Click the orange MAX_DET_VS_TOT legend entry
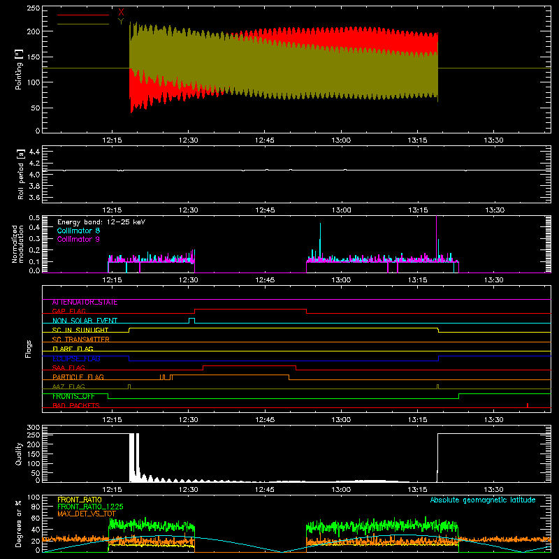Screen dimensions: 559x559 click(x=87, y=514)
